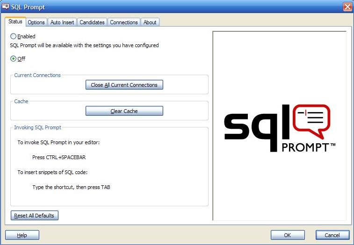
Task: Click the 'Press CTRL+SPACEBAR' instruction text
Action: (59, 157)
